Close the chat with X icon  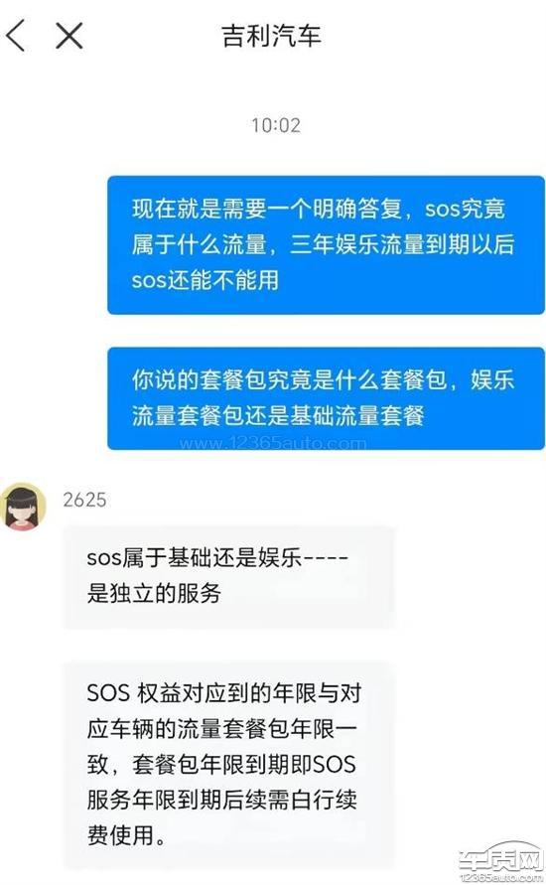coord(69,36)
